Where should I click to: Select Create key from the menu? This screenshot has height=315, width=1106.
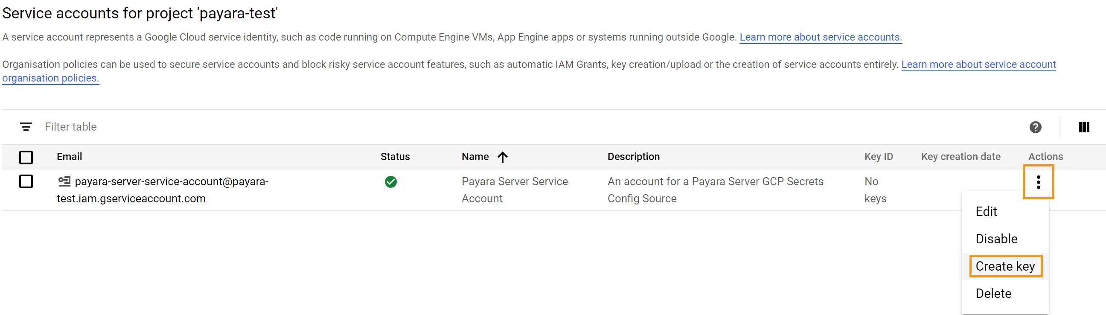point(1005,266)
